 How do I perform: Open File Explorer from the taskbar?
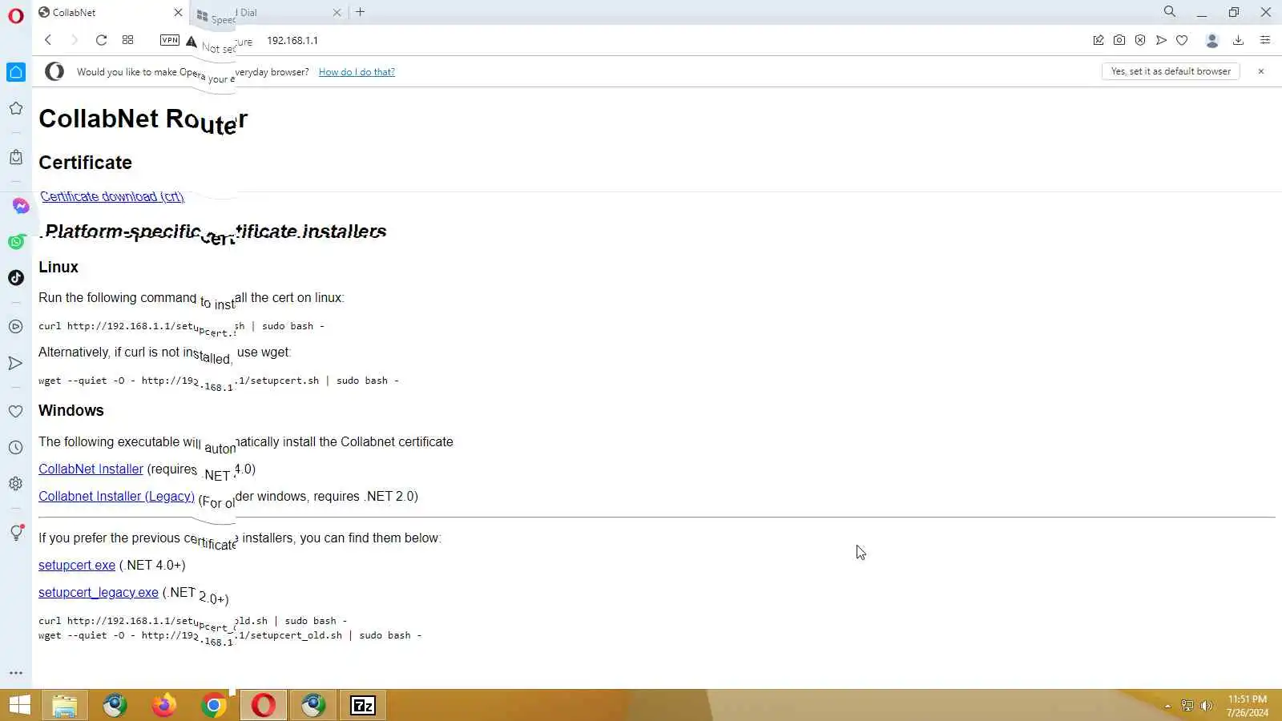(65, 705)
